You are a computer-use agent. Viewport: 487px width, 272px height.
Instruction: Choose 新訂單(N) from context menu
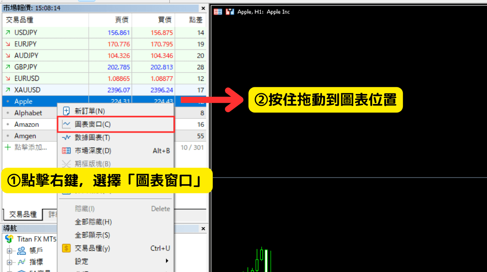point(116,111)
